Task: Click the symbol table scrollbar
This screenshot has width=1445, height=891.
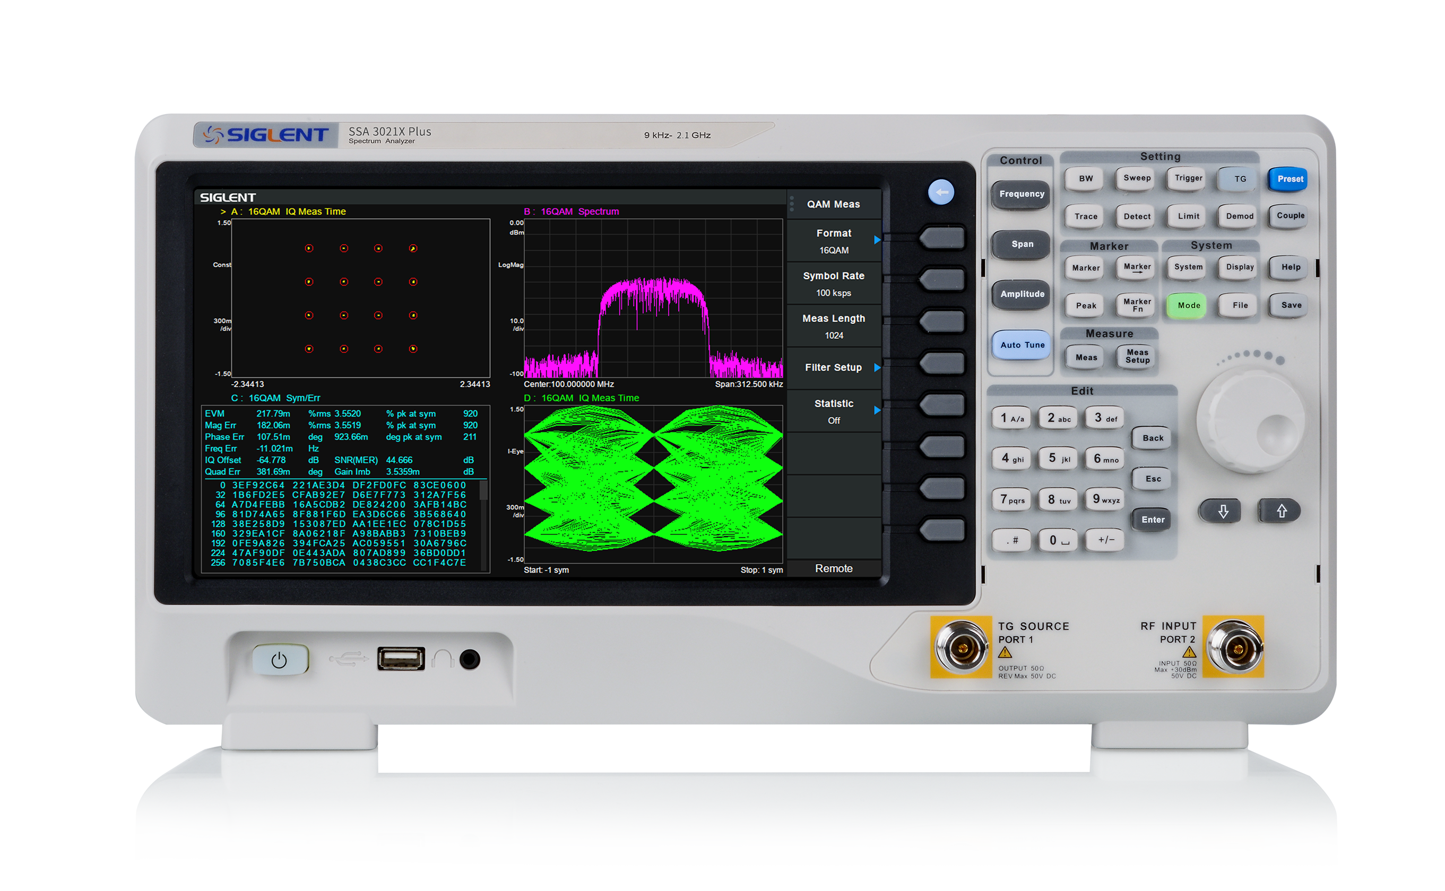Action: pos(483,491)
